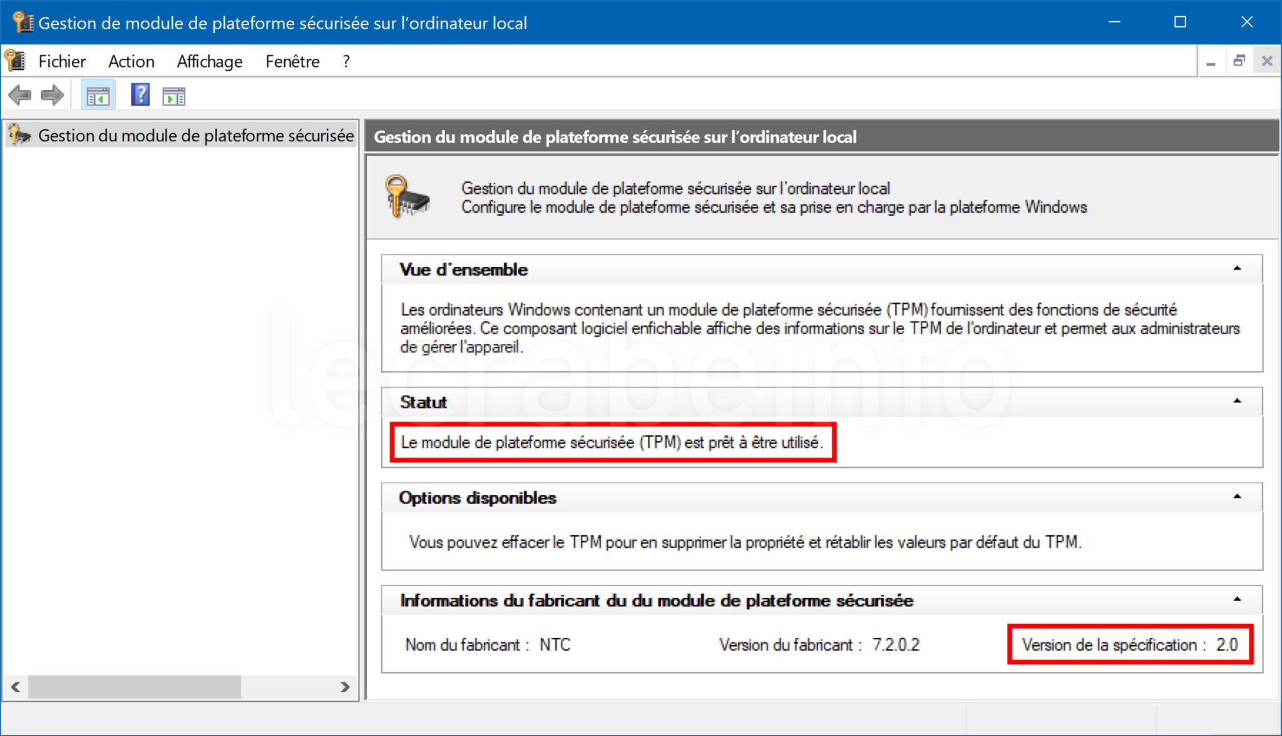This screenshot has height=736, width=1282.
Task: Click the title bar application icon
Action: pos(23,23)
